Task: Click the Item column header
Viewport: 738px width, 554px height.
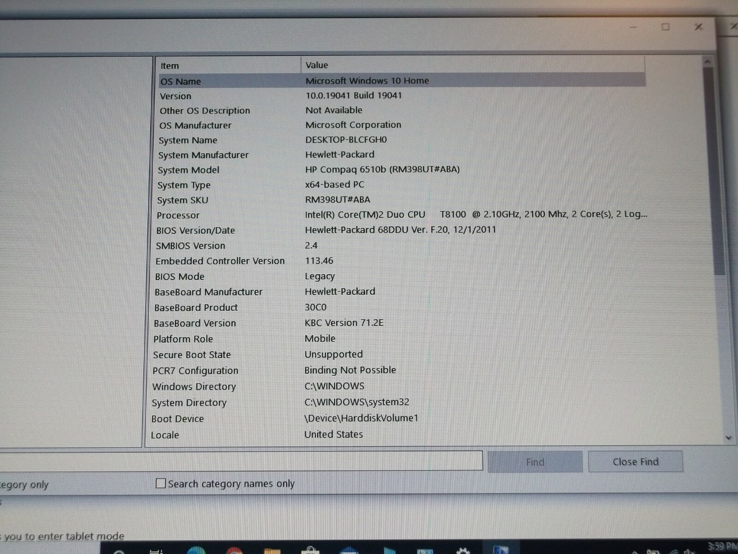Action: [229, 66]
